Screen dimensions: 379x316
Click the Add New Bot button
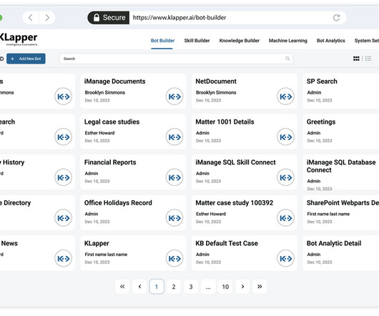26,59
